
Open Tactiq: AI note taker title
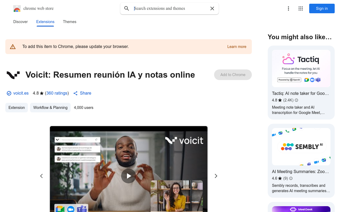point(300,94)
